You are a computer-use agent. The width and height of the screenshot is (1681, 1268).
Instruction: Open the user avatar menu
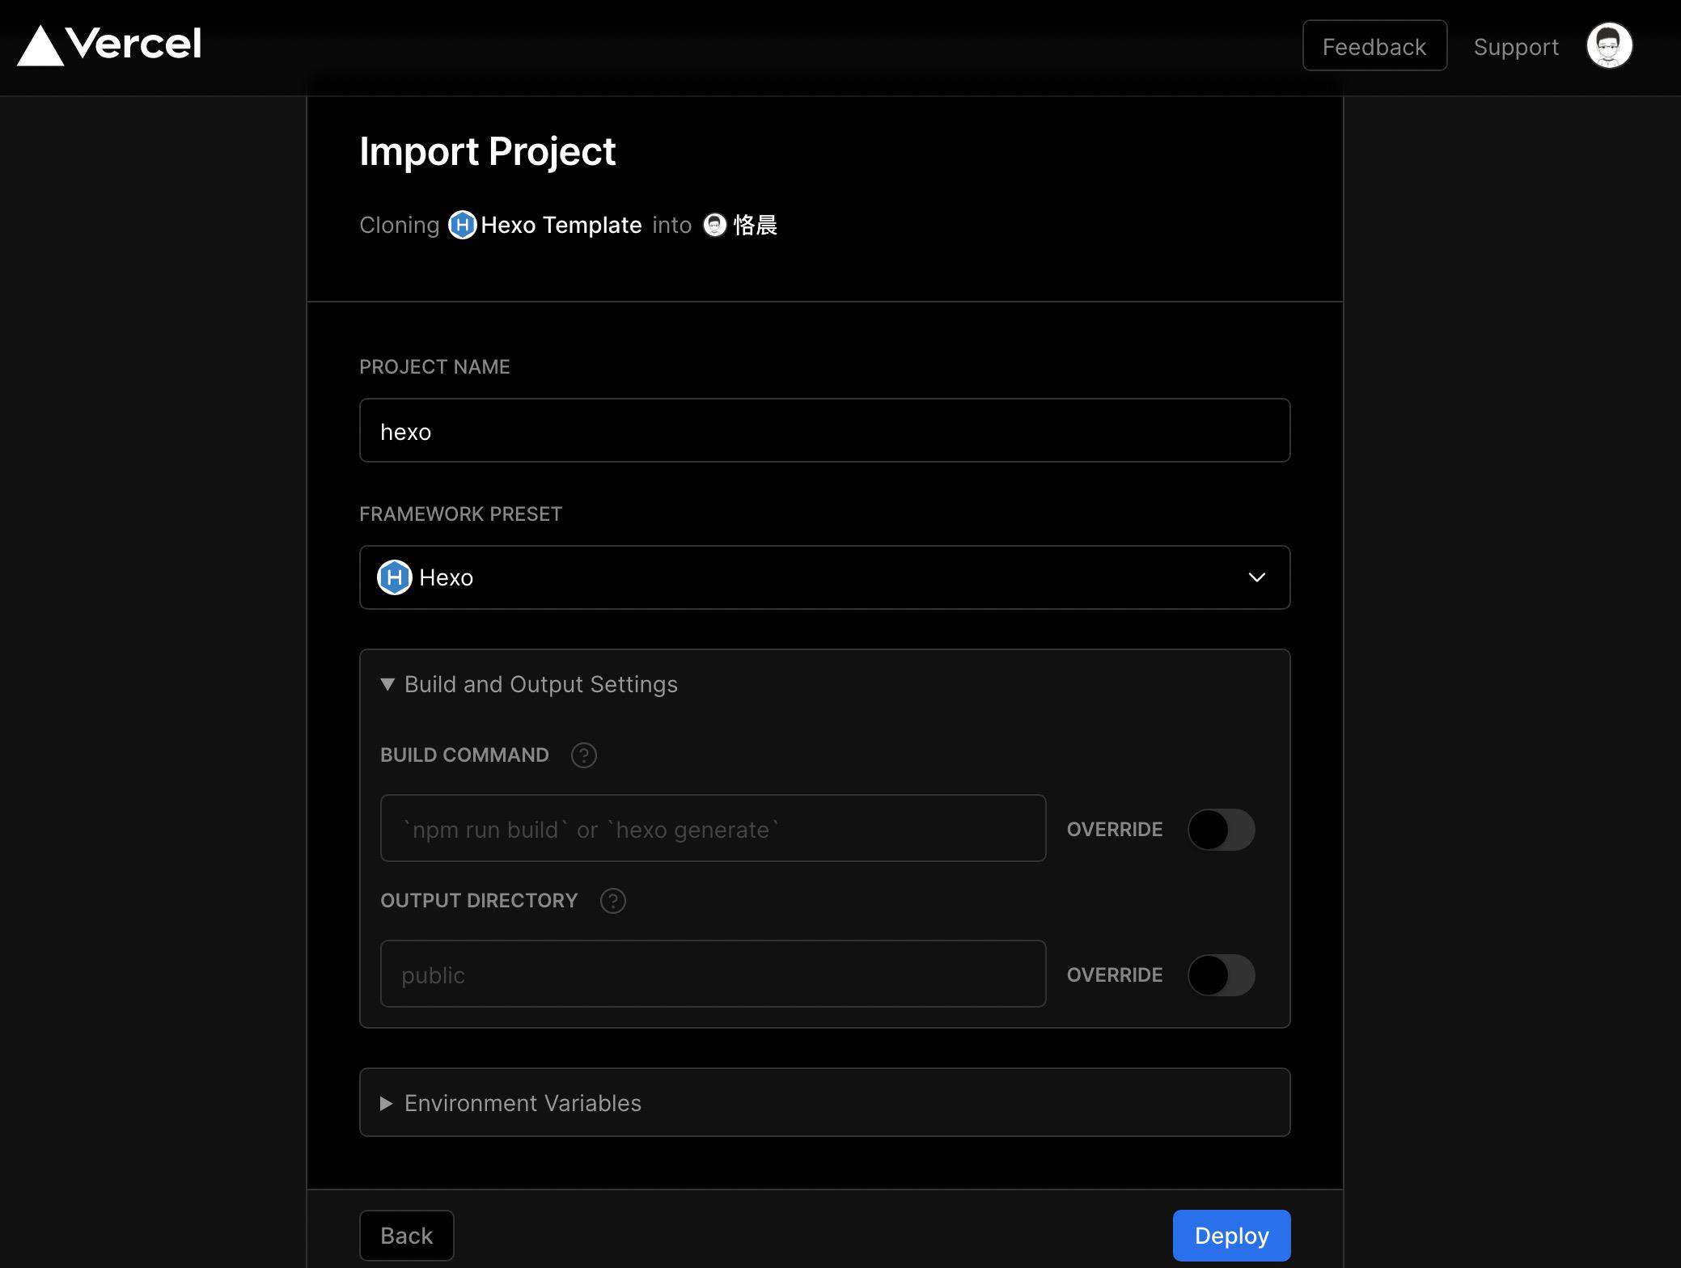tap(1609, 46)
